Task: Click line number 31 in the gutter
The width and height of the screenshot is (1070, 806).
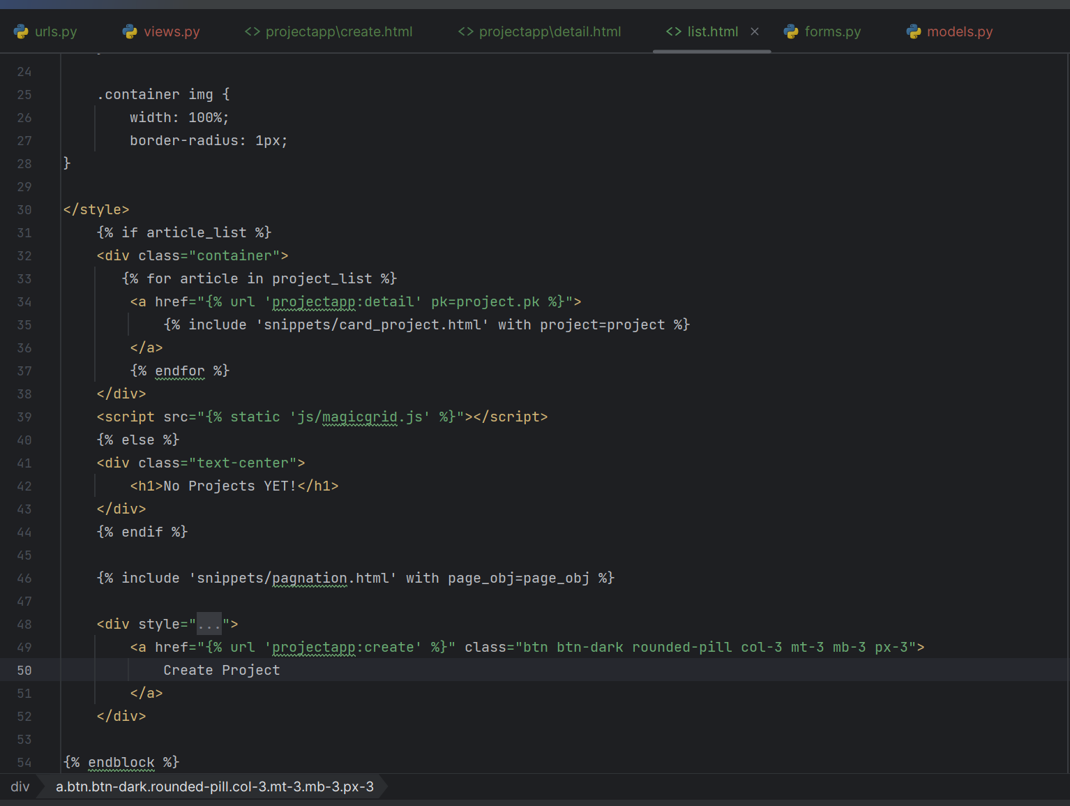Action: point(24,233)
